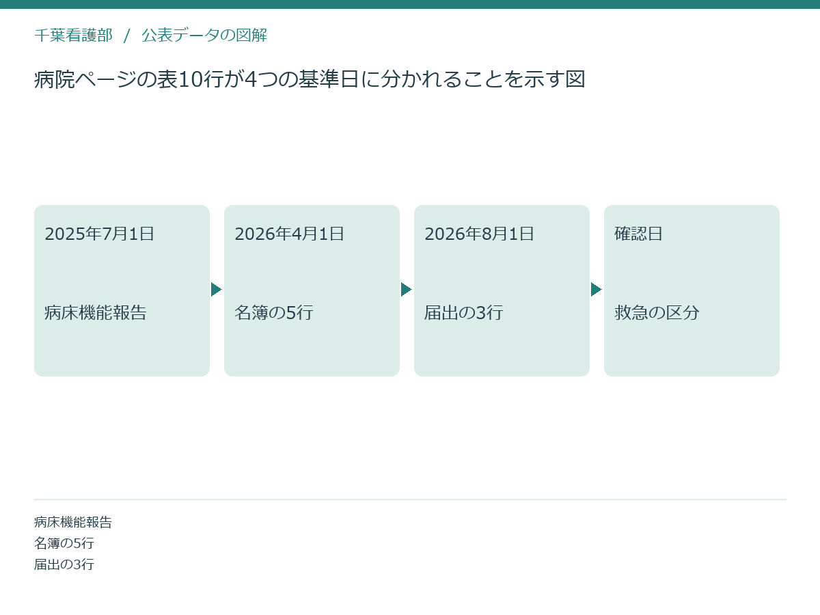
Task: Click the 公表データの図解 breadcrumb
Action: [x=204, y=36]
